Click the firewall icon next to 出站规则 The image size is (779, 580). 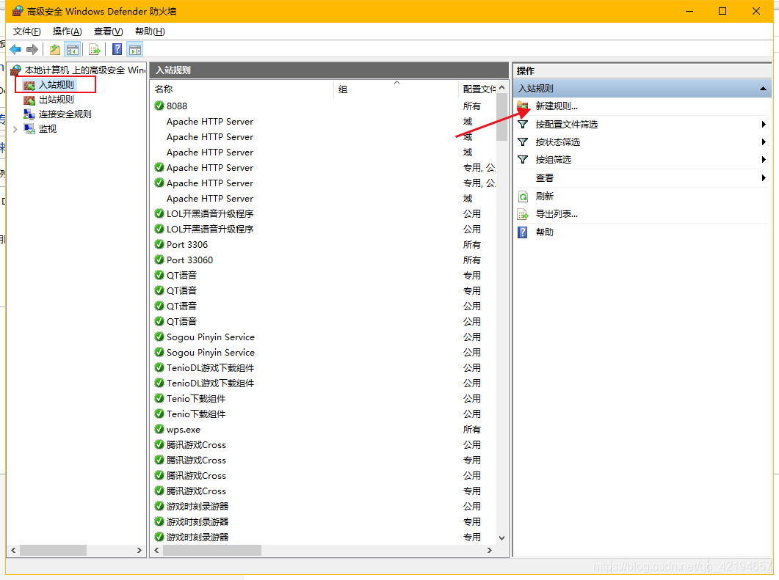(29, 100)
